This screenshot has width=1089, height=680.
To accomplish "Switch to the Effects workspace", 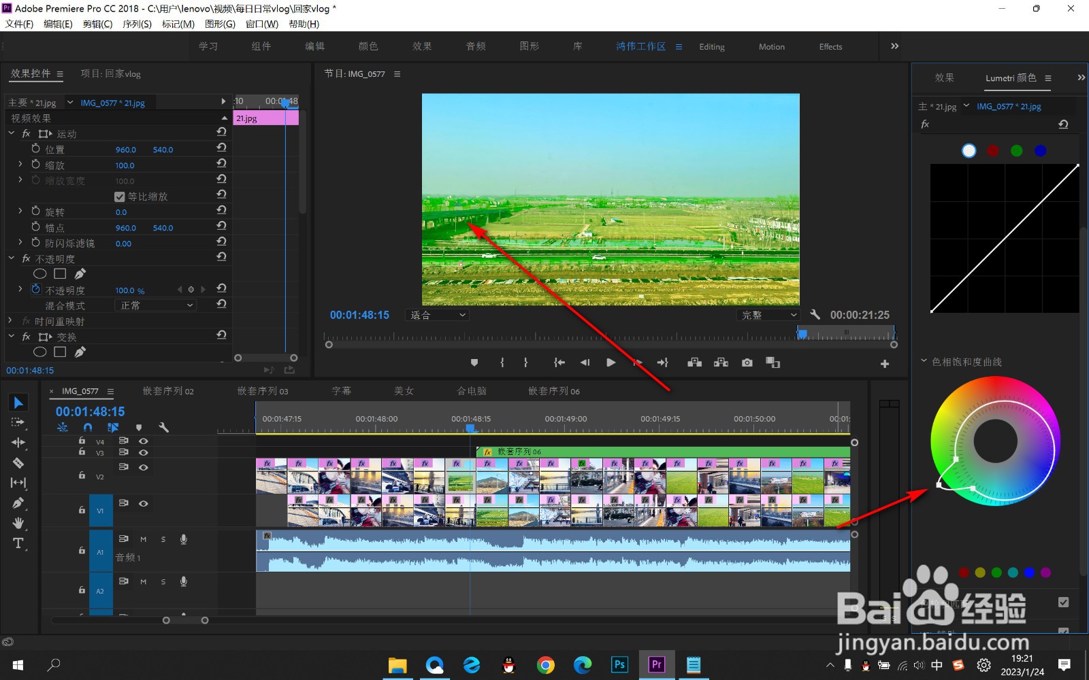I will (x=830, y=47).
